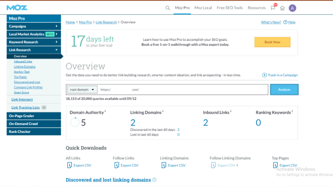Open On-Demand Crawl in sidebar
The height and width of the screenshot is (187, 333).
pos(34,124)
